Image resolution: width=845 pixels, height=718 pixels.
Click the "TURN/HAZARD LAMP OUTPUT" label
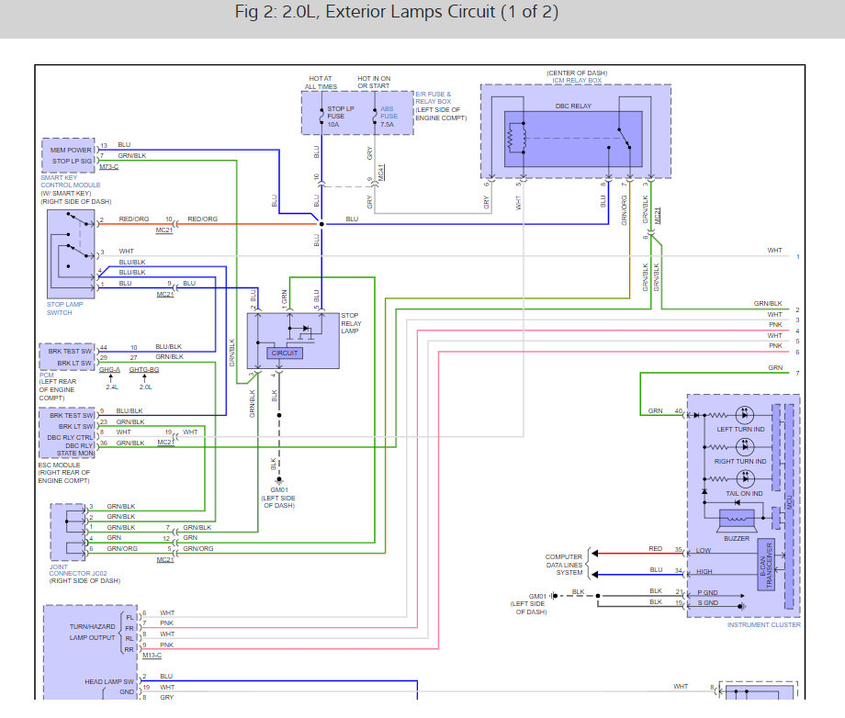(92, 633)
